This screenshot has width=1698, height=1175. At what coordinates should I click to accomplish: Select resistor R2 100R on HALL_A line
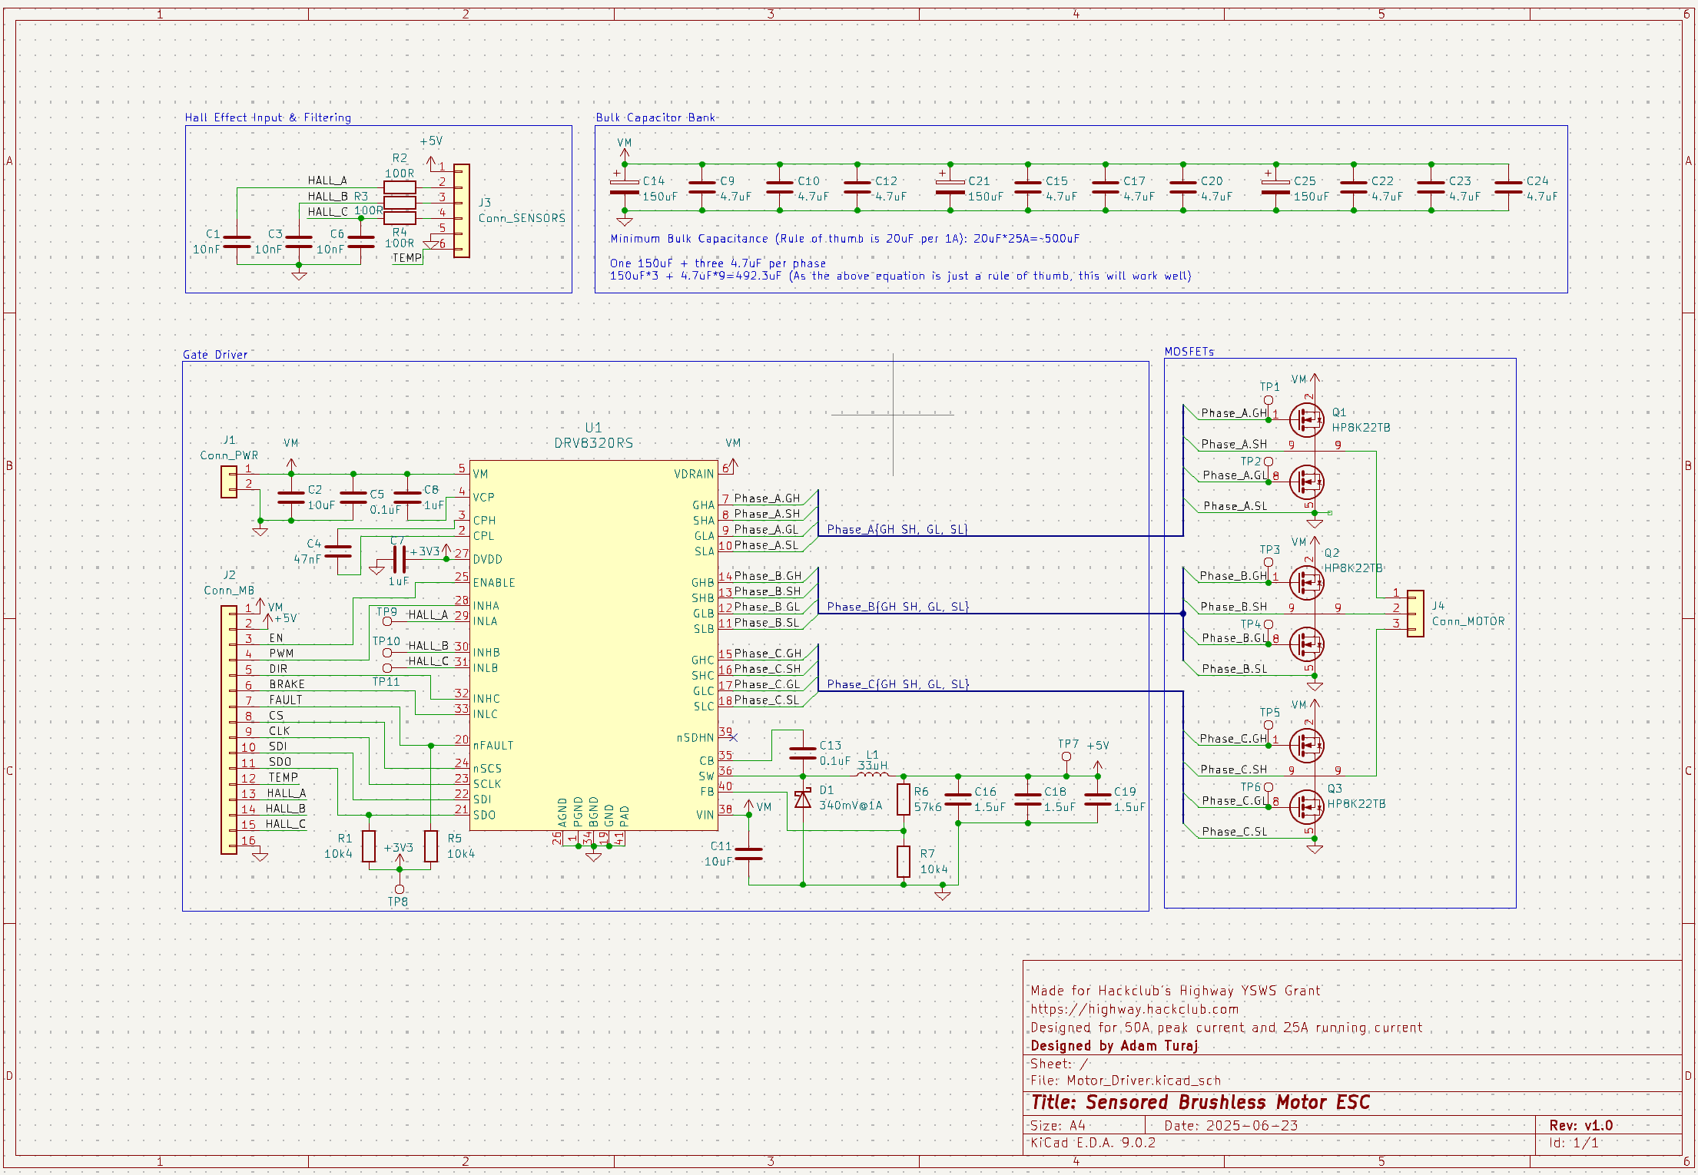(x=400, y=187)
